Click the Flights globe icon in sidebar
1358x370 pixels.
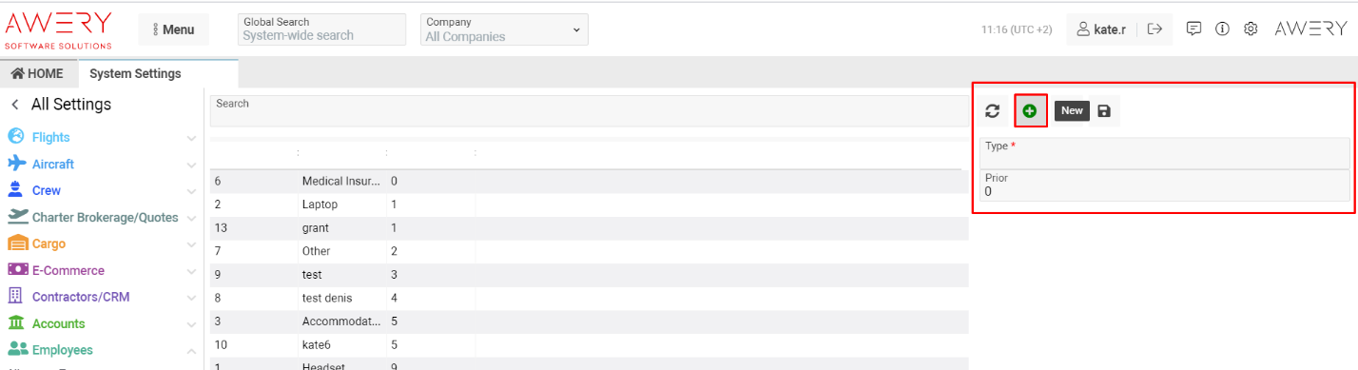click(16, 137)
